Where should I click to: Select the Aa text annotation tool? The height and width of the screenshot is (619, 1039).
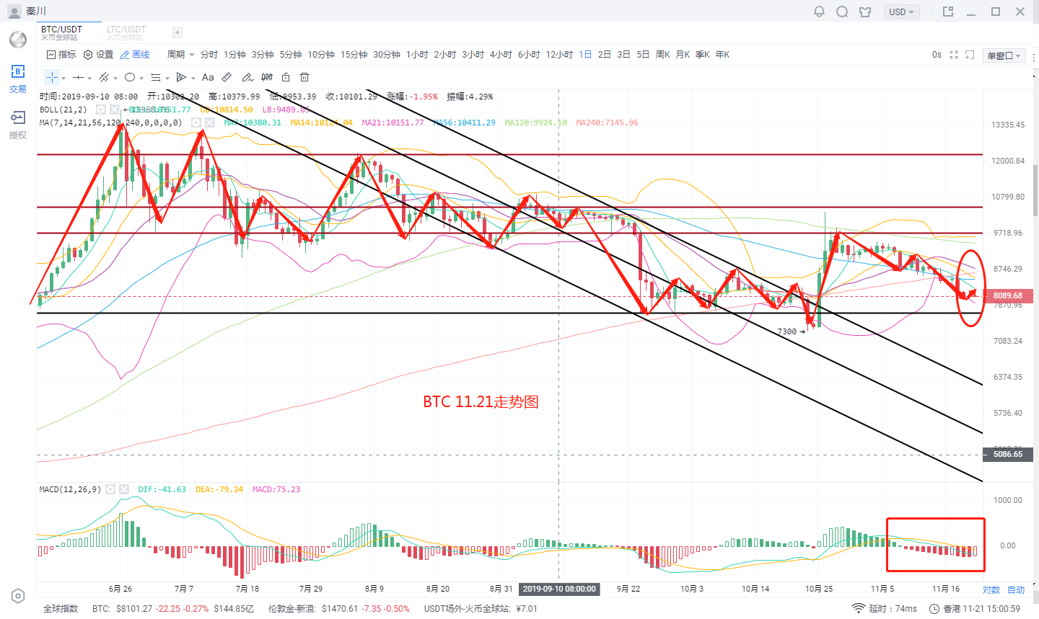pyautogui.click(x=208, y=77)
